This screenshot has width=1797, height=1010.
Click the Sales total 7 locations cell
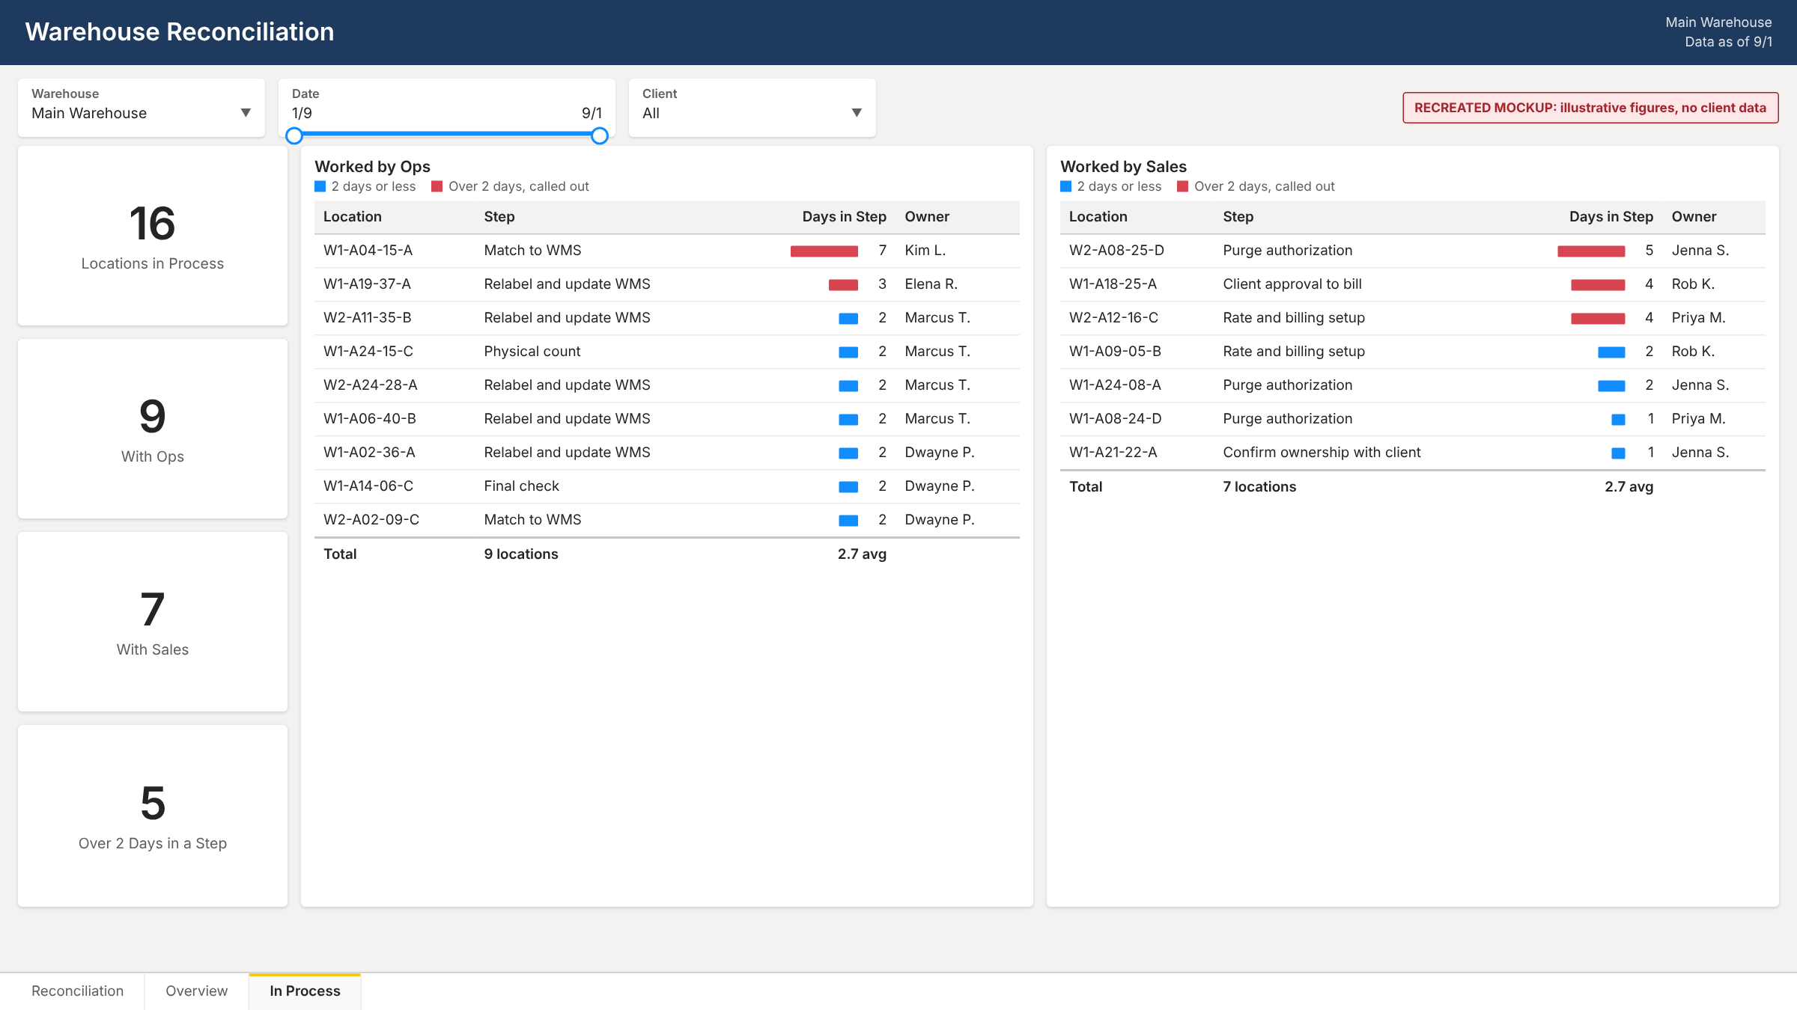[x=1259, y=486]
